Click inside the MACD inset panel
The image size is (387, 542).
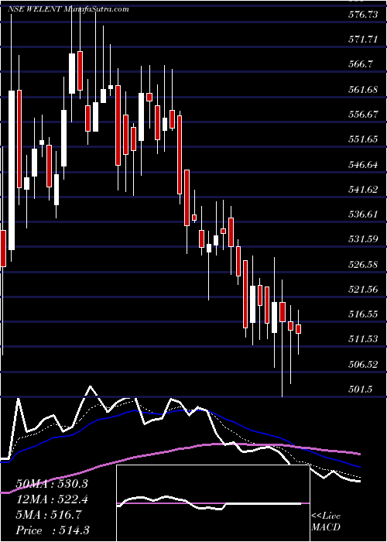coord(213,503)
